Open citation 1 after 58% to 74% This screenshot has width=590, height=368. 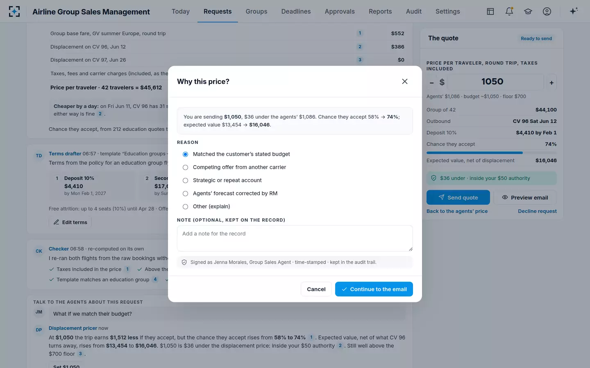tap(311, 337)
